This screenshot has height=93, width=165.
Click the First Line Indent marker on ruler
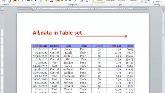[32, 8]
